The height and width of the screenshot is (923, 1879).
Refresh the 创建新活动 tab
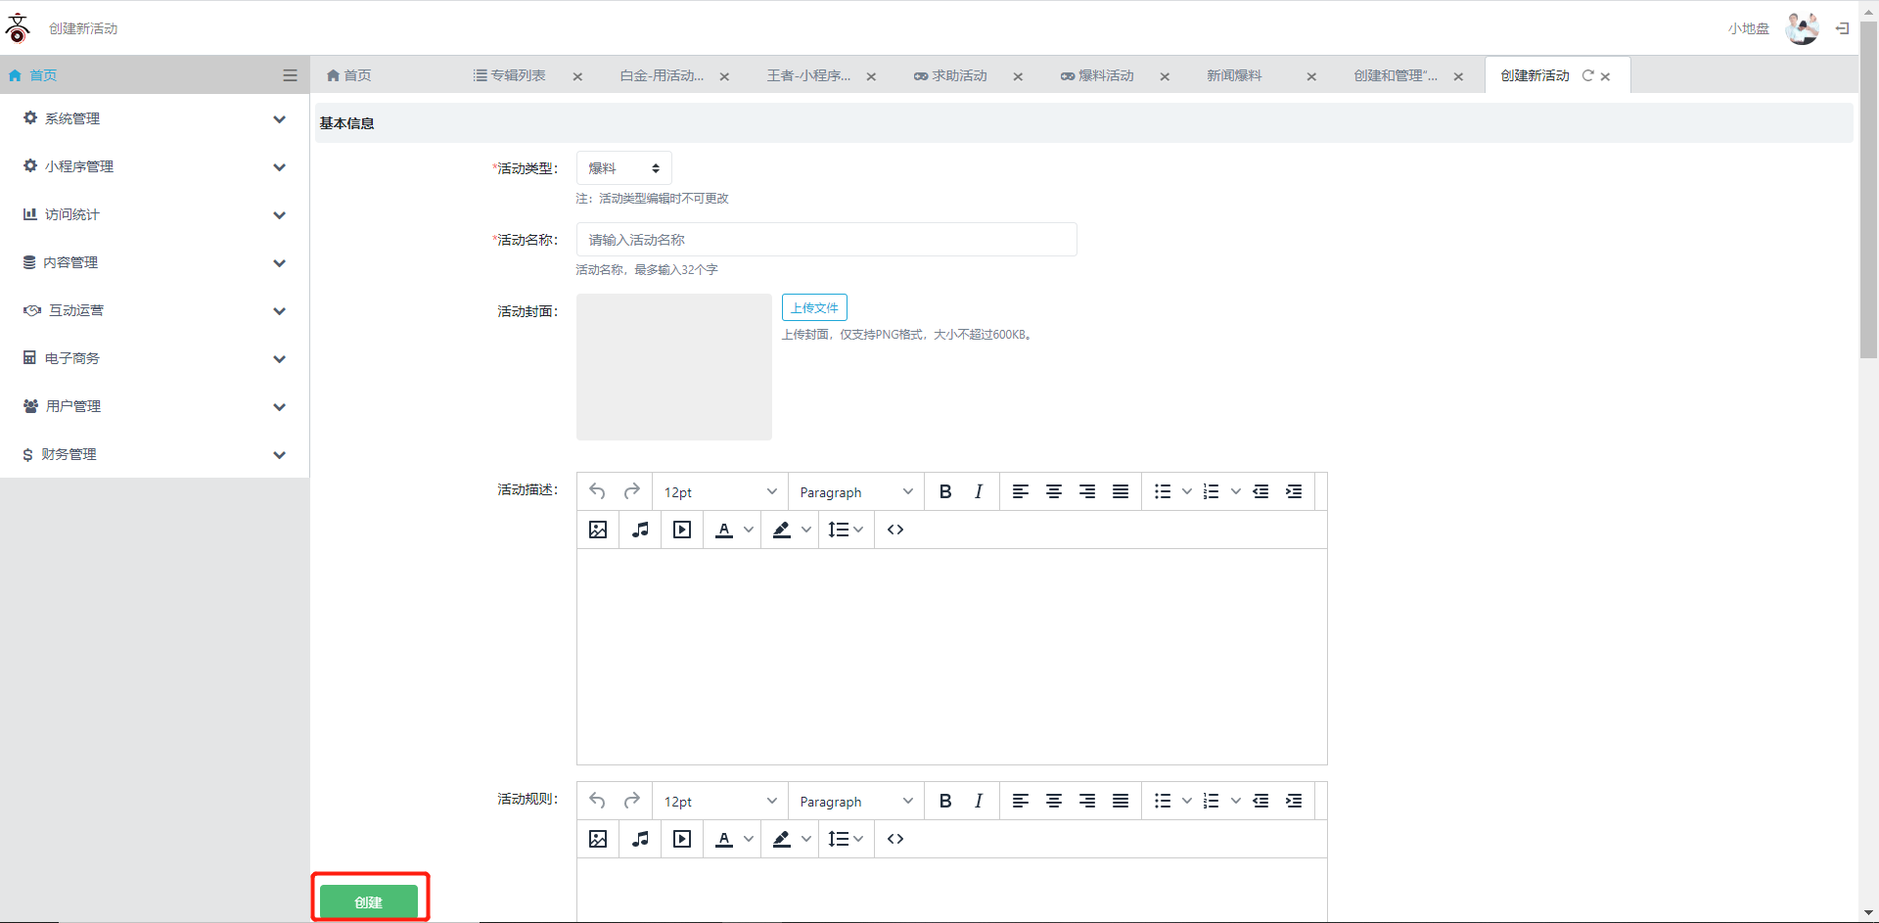(1587, 75)
